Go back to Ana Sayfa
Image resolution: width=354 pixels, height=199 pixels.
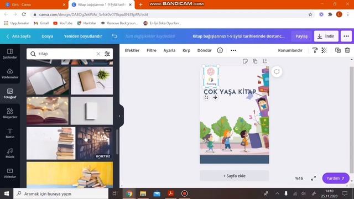(18, 36)
